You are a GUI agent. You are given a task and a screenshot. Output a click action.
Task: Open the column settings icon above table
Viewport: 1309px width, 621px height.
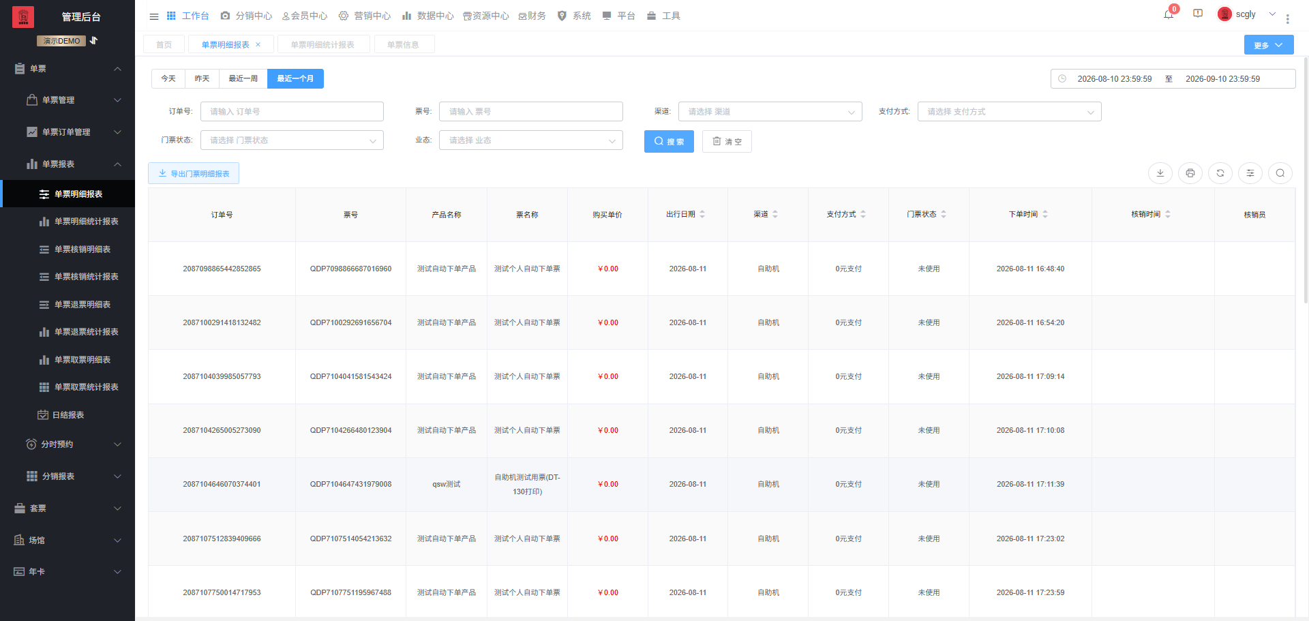pos(1250,173)
